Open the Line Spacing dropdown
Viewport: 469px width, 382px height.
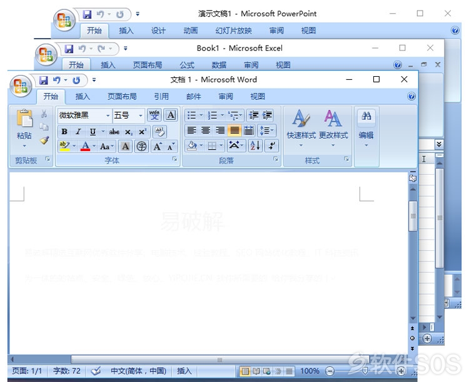(266, 130)
